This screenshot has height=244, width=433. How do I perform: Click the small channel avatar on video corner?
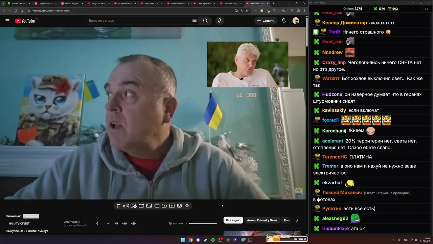click(299, 191)
